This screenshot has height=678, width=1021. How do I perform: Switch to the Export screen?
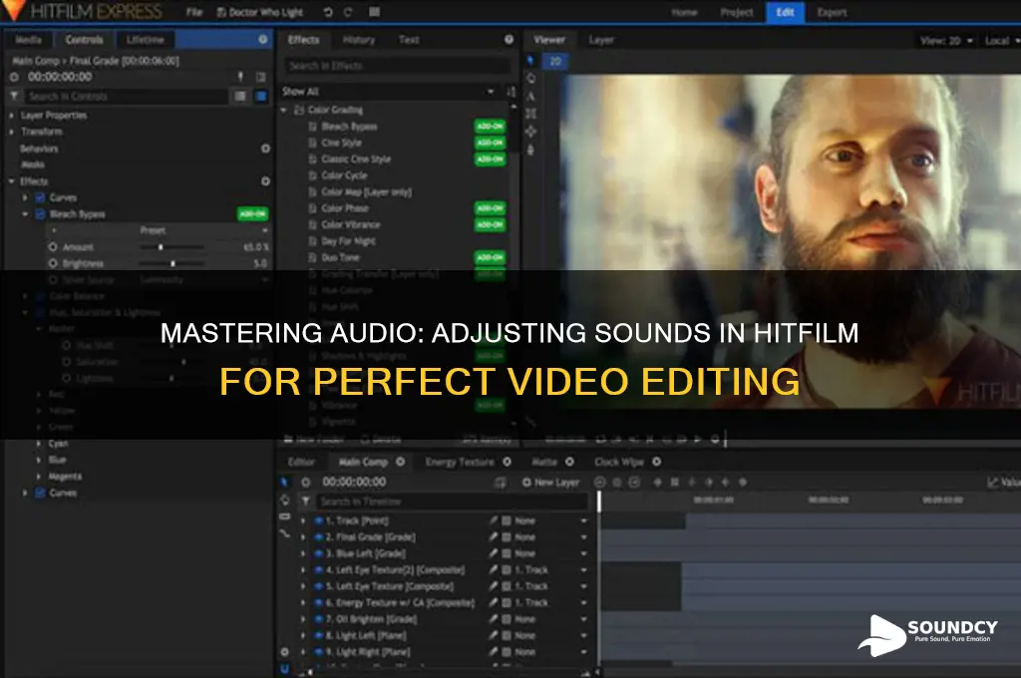pyautogui.click(x=832, y=12)
